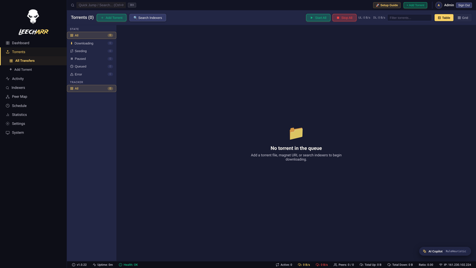Click the top-bar Add Torrent button

pos(415,5)
